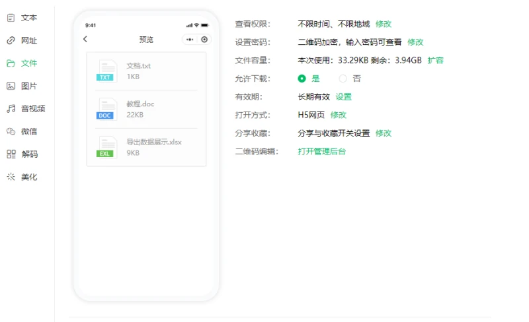
Task: Click the 图片 image icon in sidebar
Action: point(11,86)
